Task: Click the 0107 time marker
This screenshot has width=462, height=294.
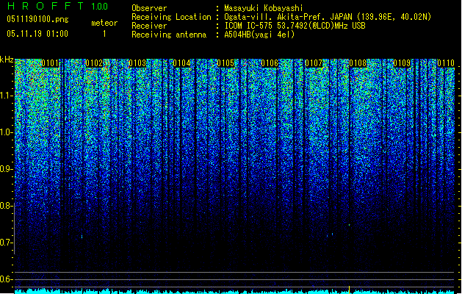Action: click(314, 63)
